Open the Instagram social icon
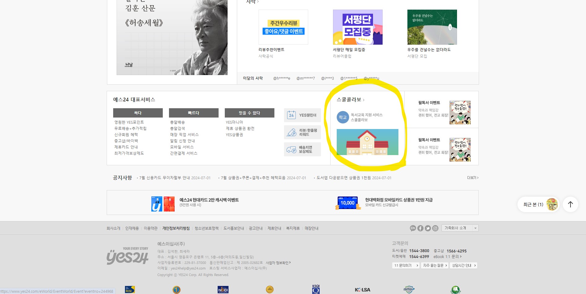 pos(435,228)
